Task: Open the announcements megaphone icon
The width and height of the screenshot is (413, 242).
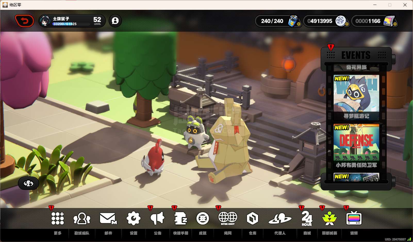Action: pos(158,218)
